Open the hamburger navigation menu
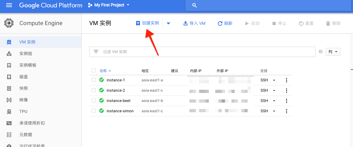Screen dimensions: 353x147 [9, 5]
